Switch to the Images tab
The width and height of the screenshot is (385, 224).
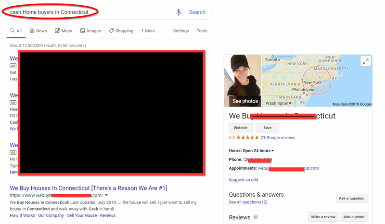pyautogui.click(x=90, y=31)
